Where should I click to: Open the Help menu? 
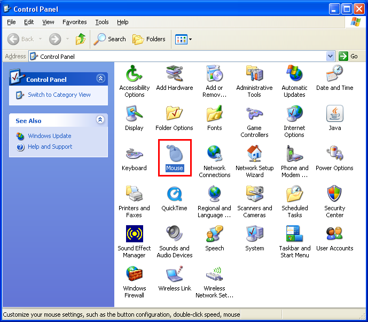point(122,22)
